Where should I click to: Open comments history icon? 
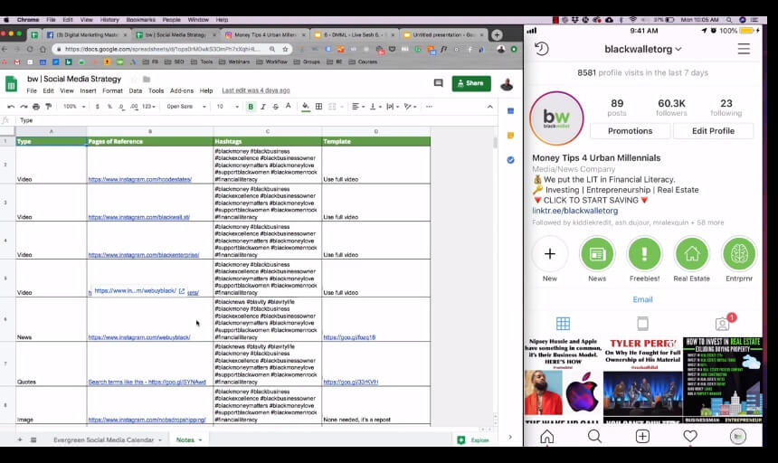point(438,83)
